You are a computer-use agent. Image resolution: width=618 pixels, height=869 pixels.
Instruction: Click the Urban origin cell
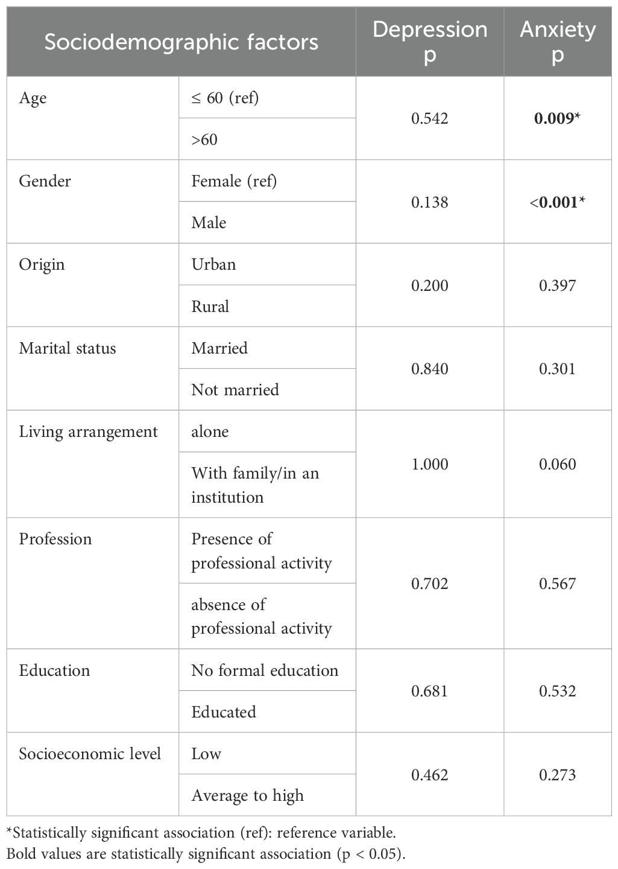pyautogui.click(x=213, y=265)
